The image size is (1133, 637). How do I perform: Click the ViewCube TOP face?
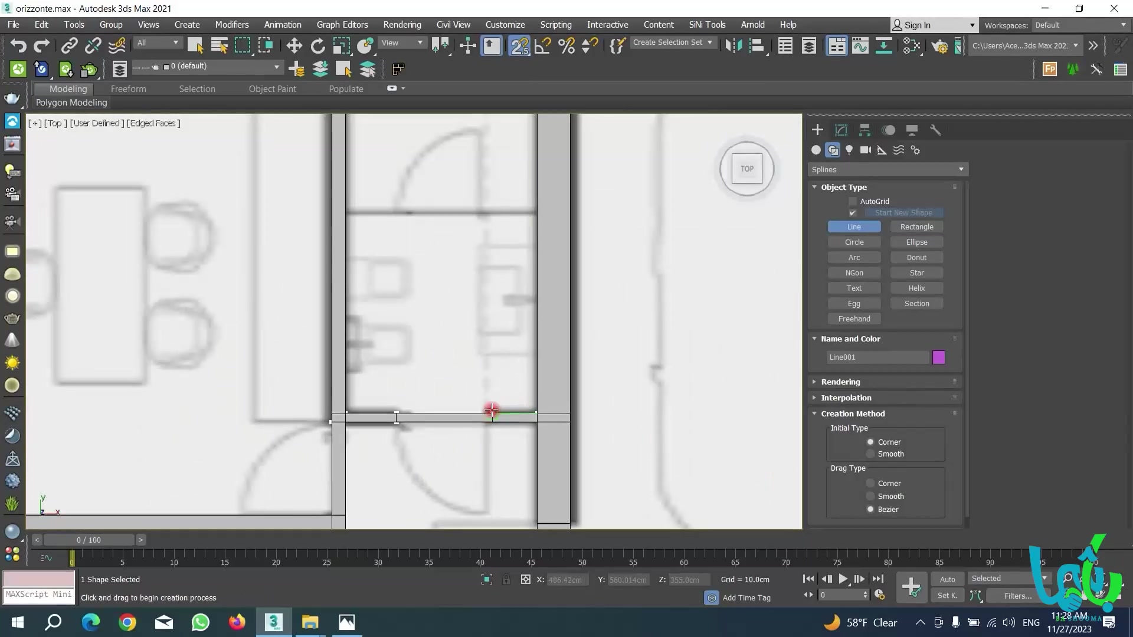tap(747, 169)
